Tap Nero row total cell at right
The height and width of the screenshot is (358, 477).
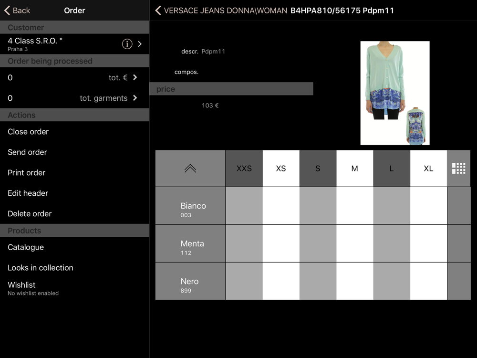click(x=459, y=281)
